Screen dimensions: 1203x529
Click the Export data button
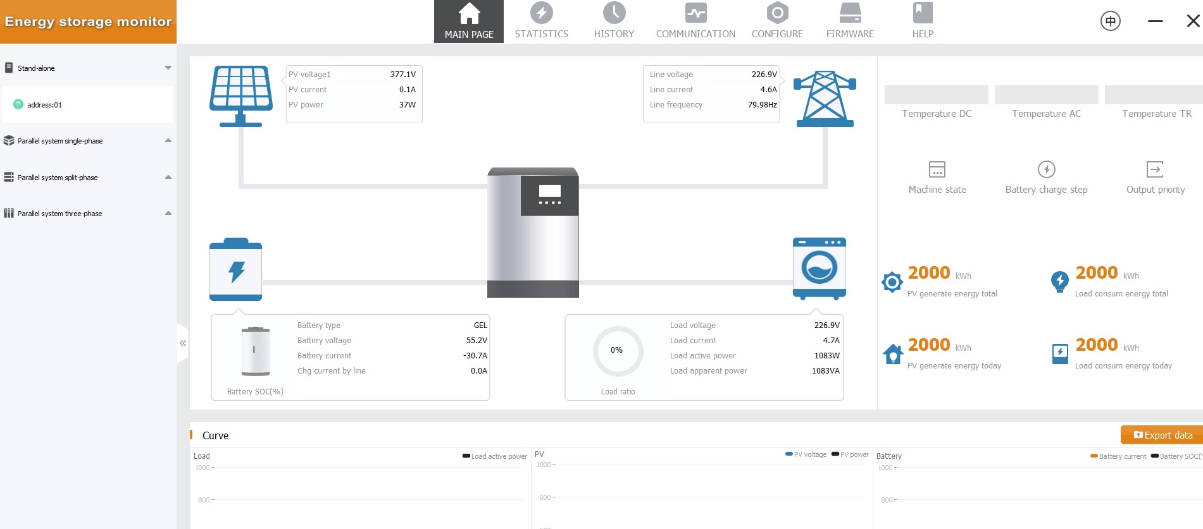coord(1162,435)
